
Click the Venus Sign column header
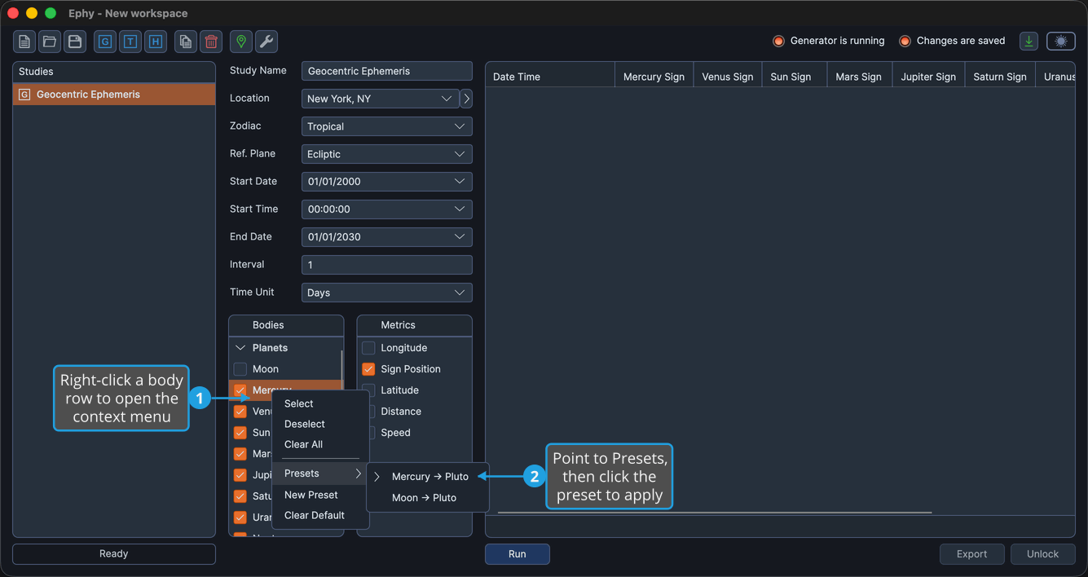[728, 77]
